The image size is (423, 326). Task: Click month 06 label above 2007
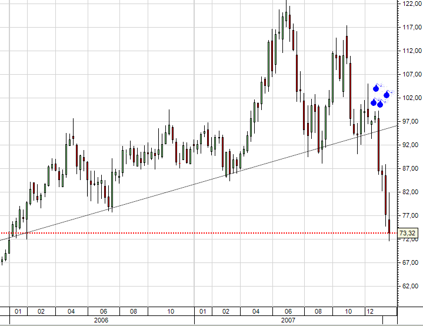[288, 311]
